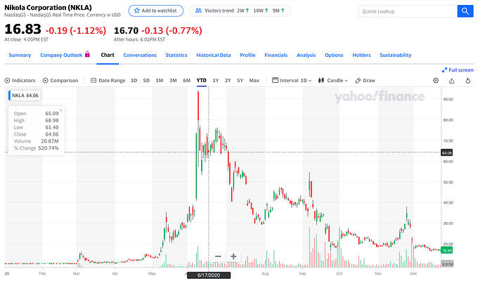Image resolution: width=485 pixels, height=283 pixels.
Task: Click the Comparison button label
Action: point(64,80)
